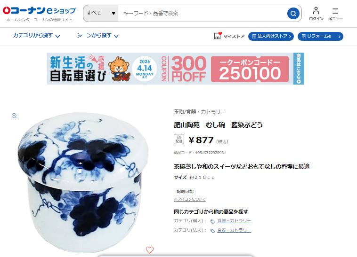This screenshot has height=257, width=357.
Task: Click the My Store shop icon
Action: 218,36
